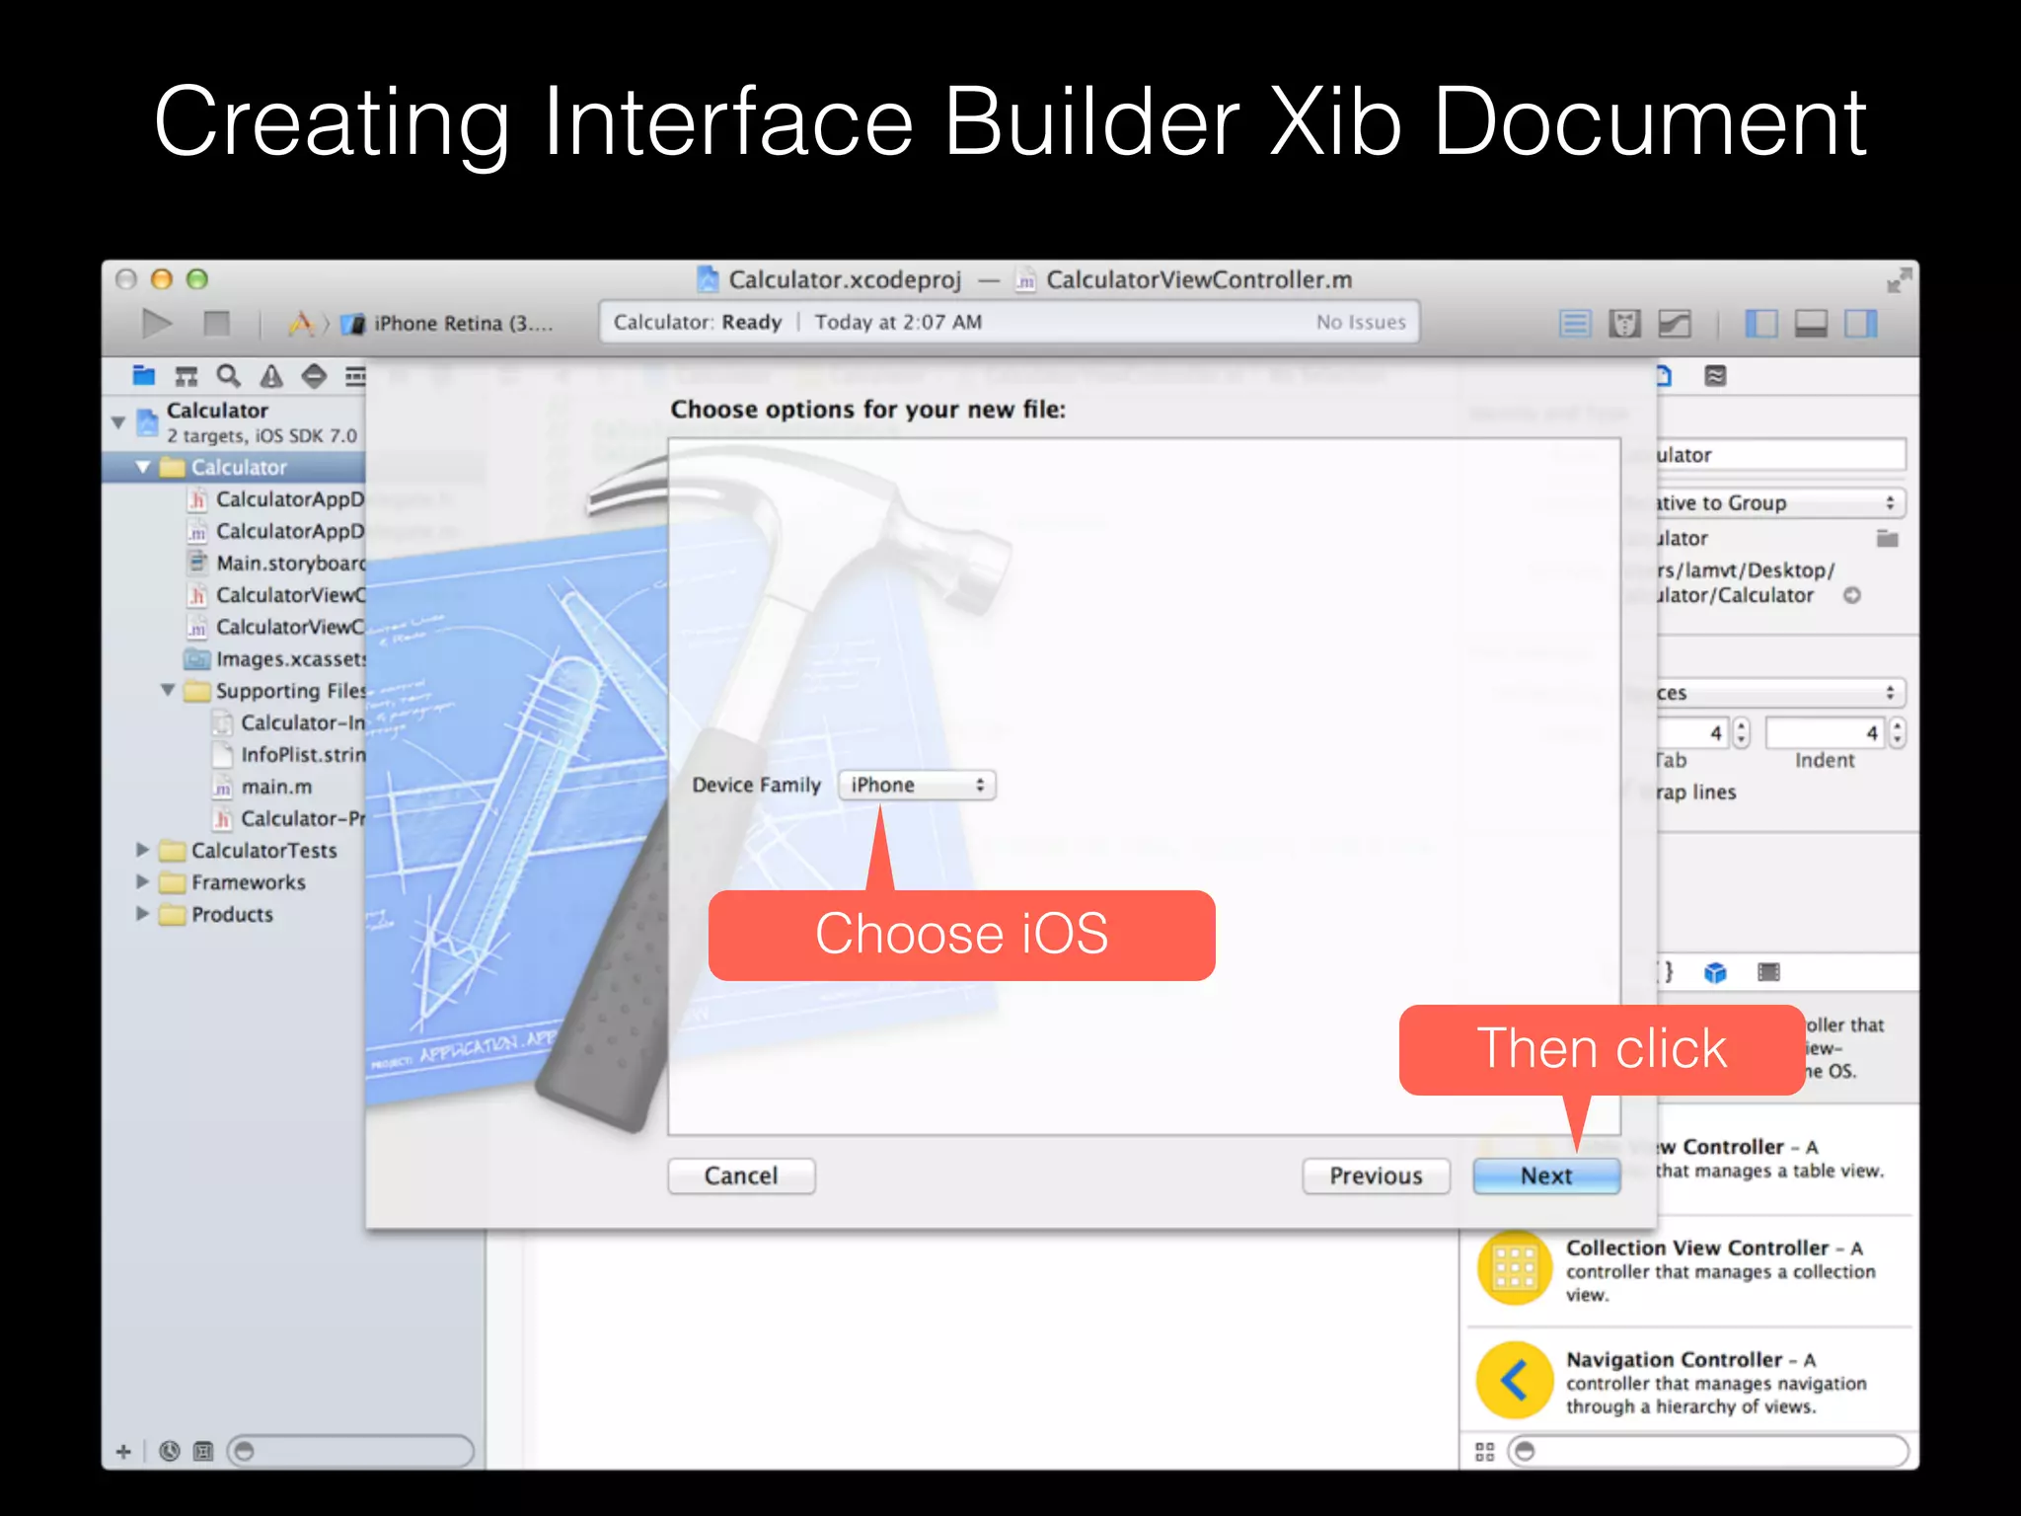Adjust the Indent width stepper
The width and height of the screenshot is (2021, 1516).
[x=1897, y=732]
